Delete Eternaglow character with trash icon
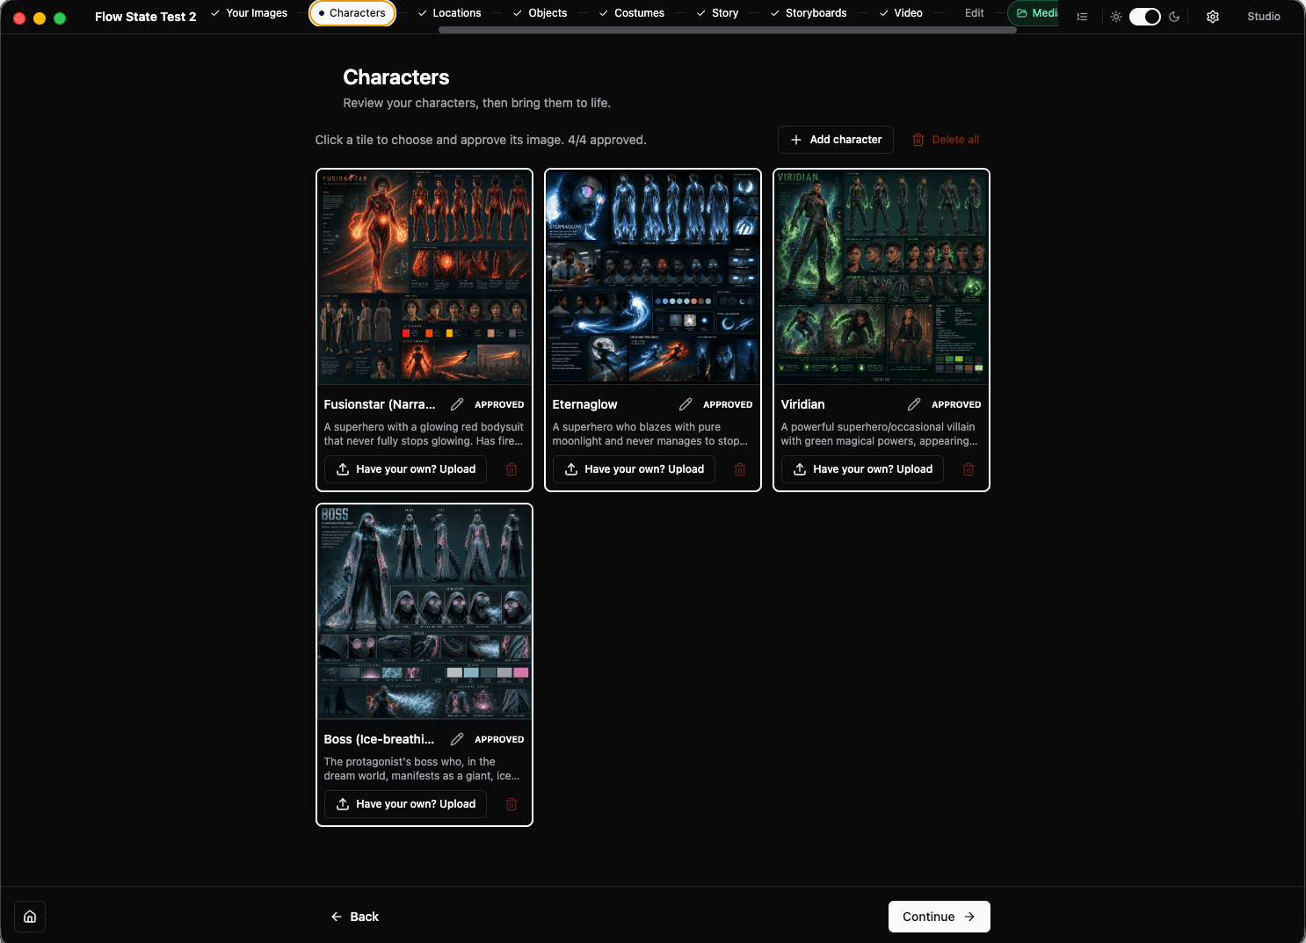1306x943 pixels. point(740,469)
